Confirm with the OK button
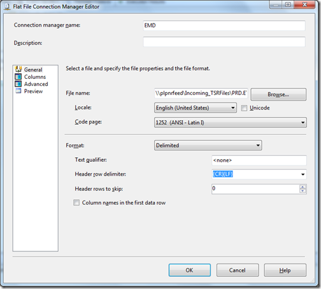Screen dimensions: 321x289 [x=190, y=270]
